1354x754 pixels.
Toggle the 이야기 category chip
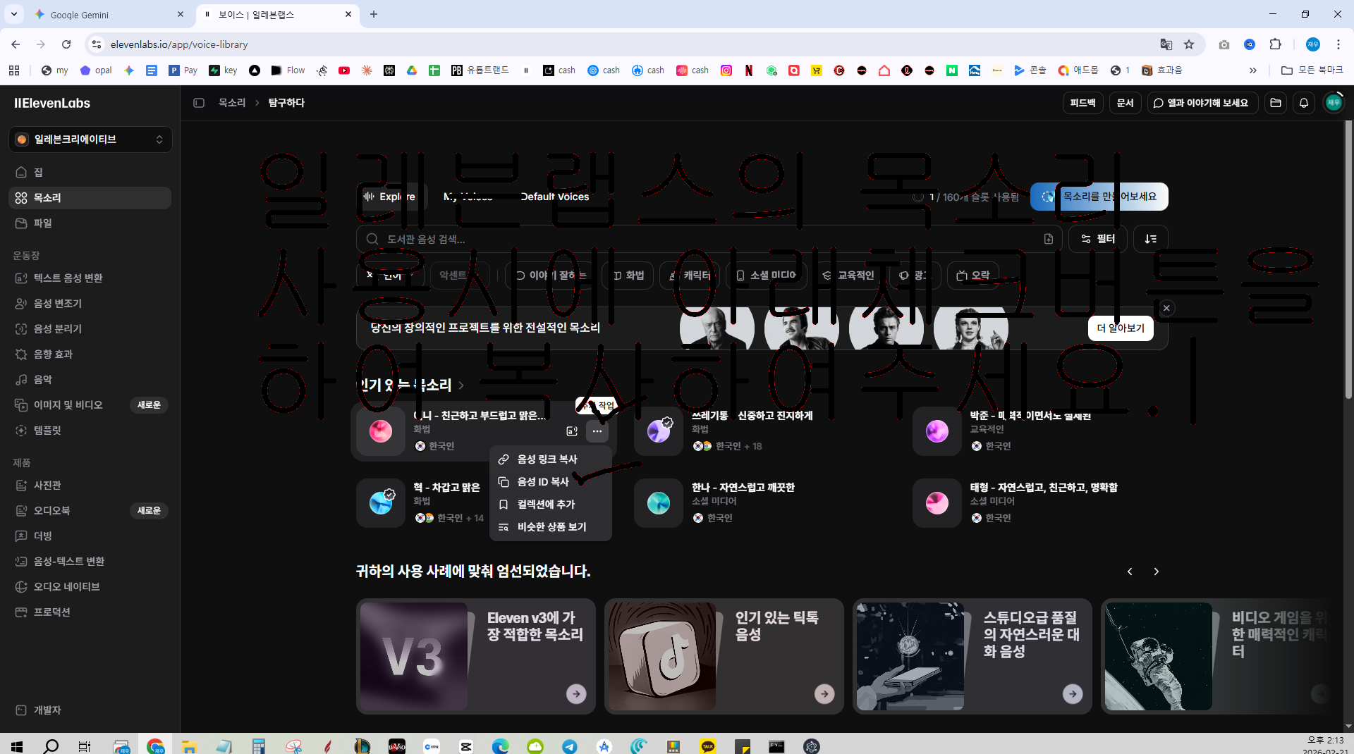[x=550, y=276]
